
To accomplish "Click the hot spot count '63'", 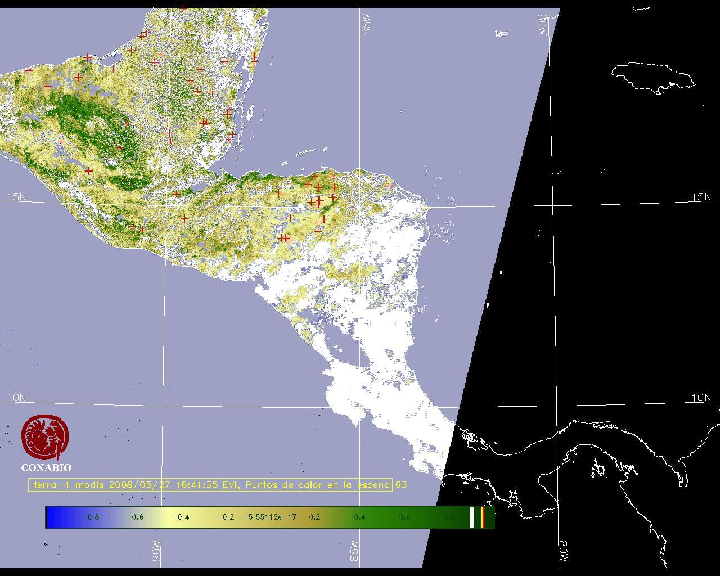I will point(401,484).
